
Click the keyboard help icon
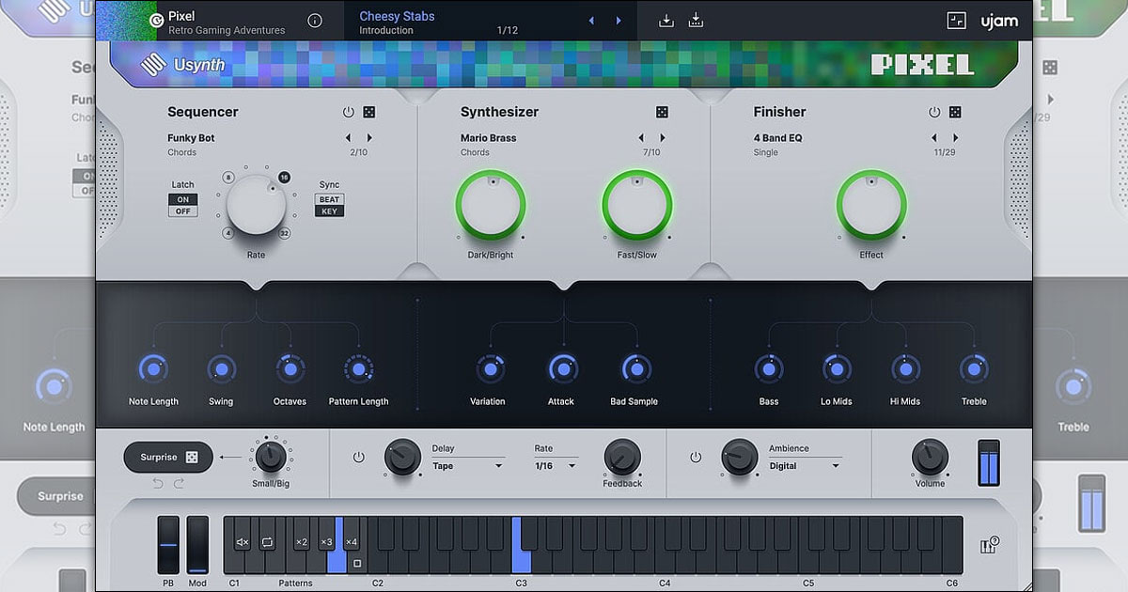[x=988, y=545]
